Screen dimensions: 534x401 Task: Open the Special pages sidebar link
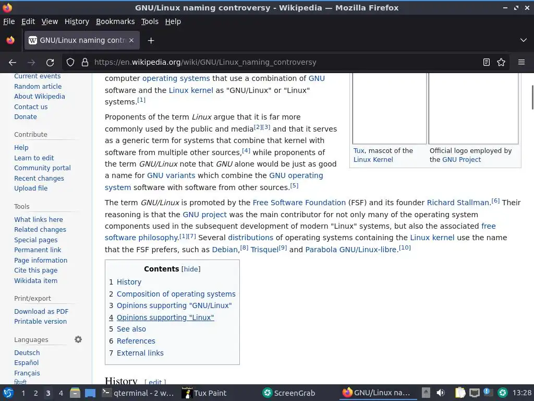tap(36, 240)
